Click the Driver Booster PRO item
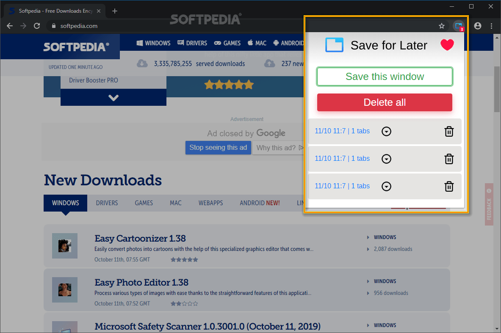This screenshot has width=501, height=333. (x=93, y=80)
